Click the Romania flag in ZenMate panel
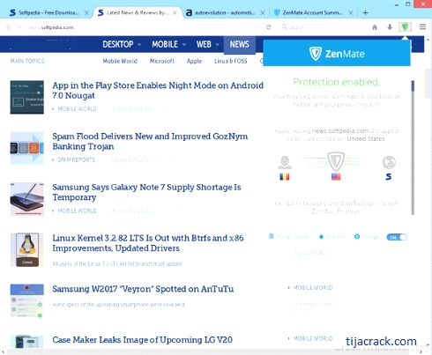This screenshot has width=432, height=355. pyautogui.click(x=284, y=177)
